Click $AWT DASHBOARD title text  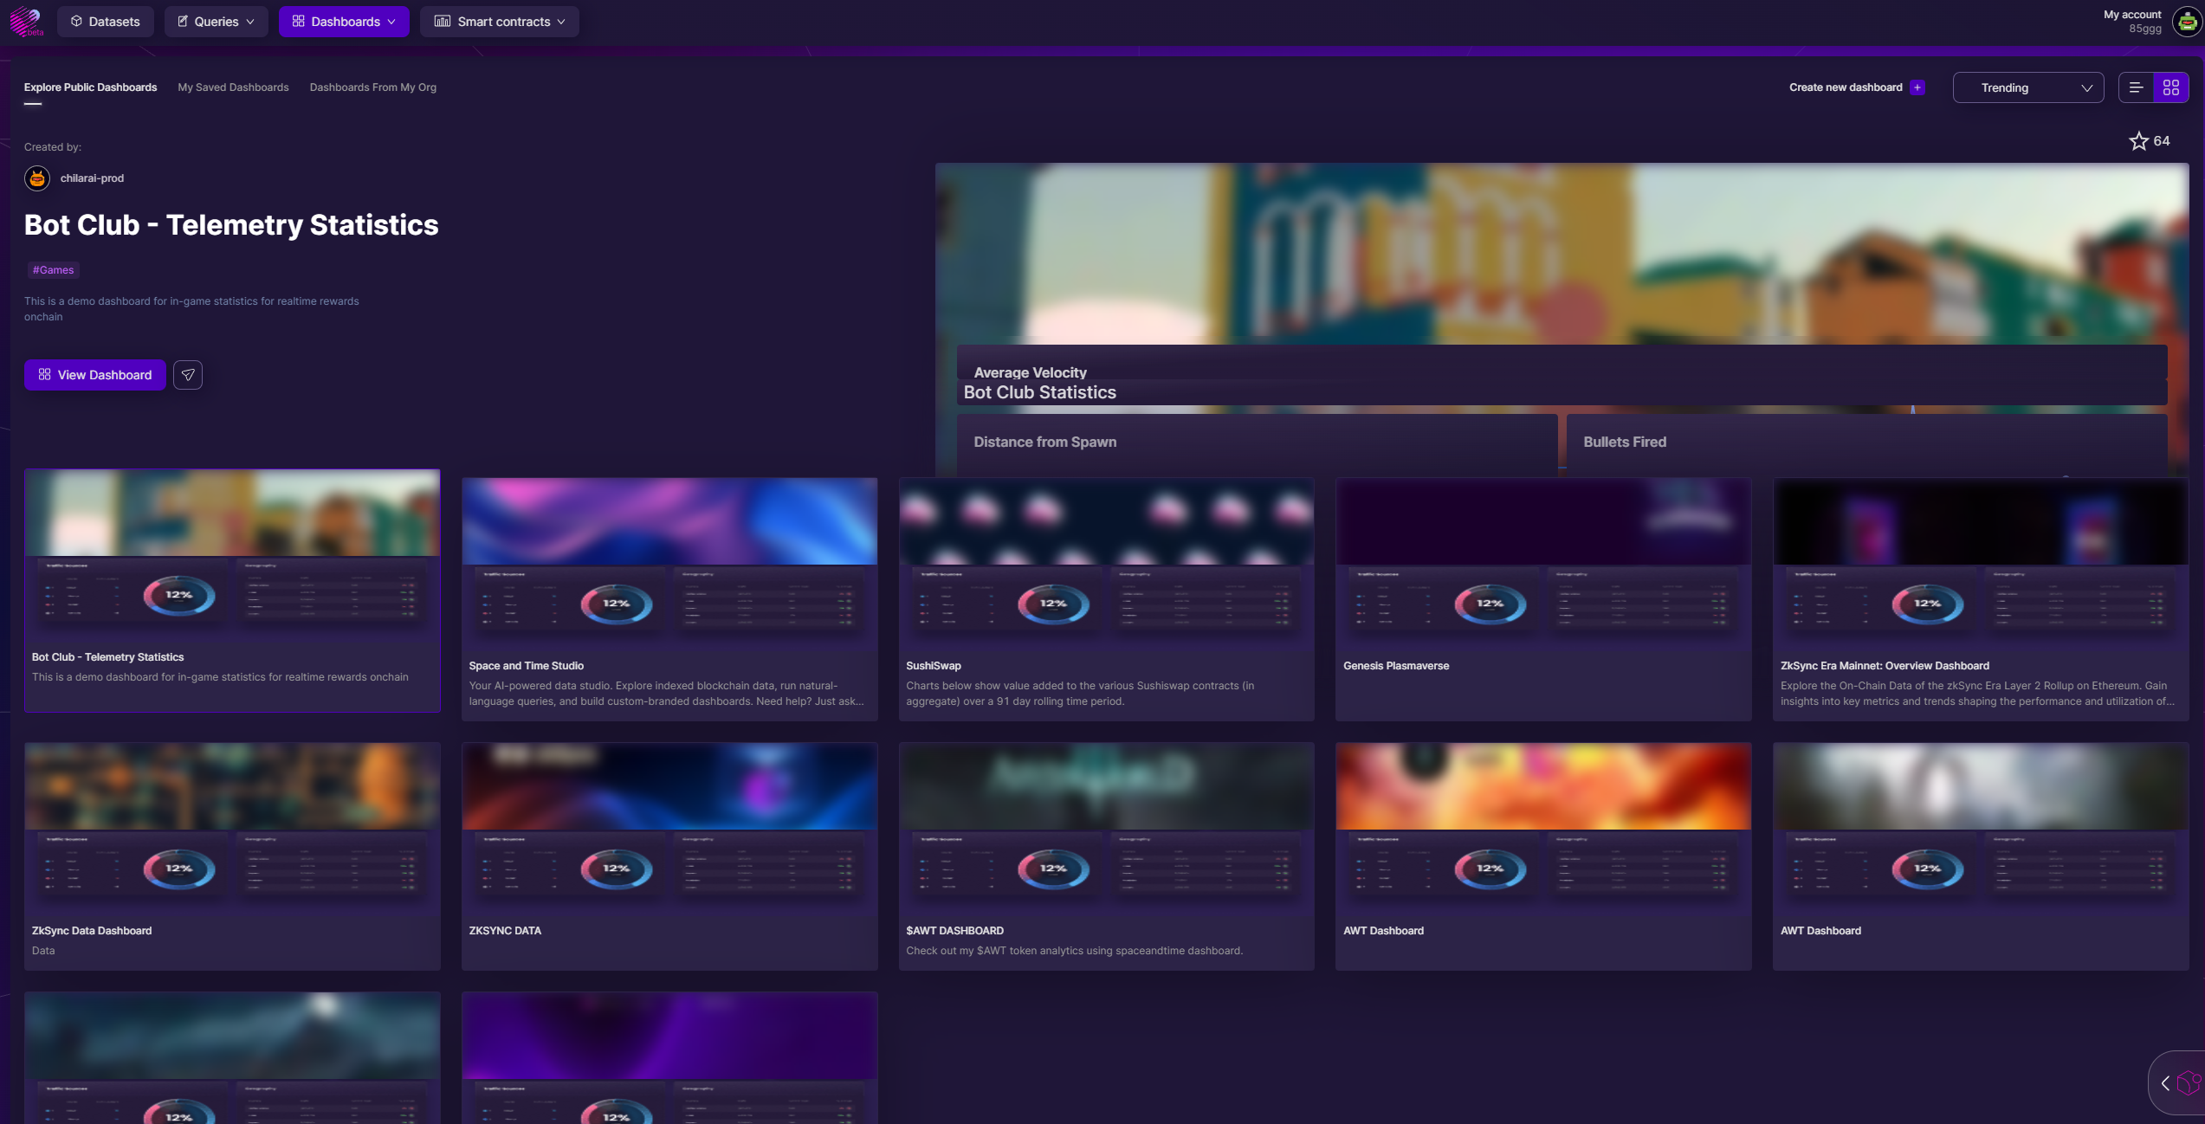pos(954,931)
